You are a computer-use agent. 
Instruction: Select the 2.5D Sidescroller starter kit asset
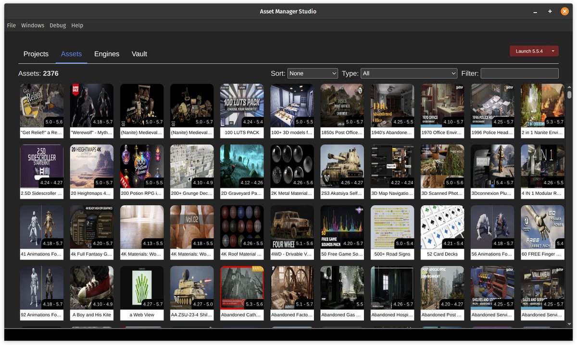pos(42,172)
